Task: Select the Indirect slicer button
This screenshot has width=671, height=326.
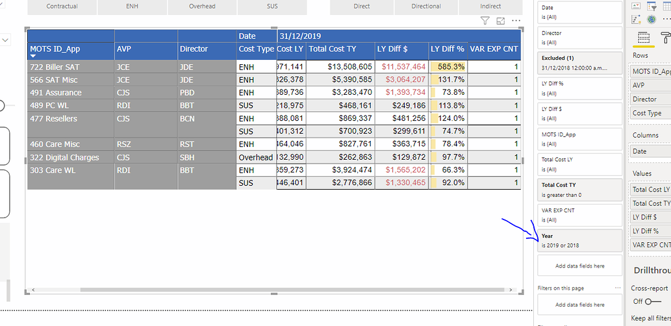Action: point(490,6)
